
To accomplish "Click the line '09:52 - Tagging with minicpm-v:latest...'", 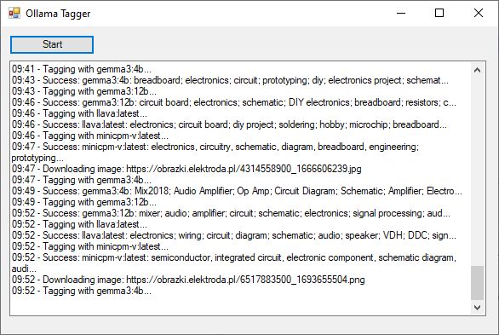I will click(x=90, y=246).
